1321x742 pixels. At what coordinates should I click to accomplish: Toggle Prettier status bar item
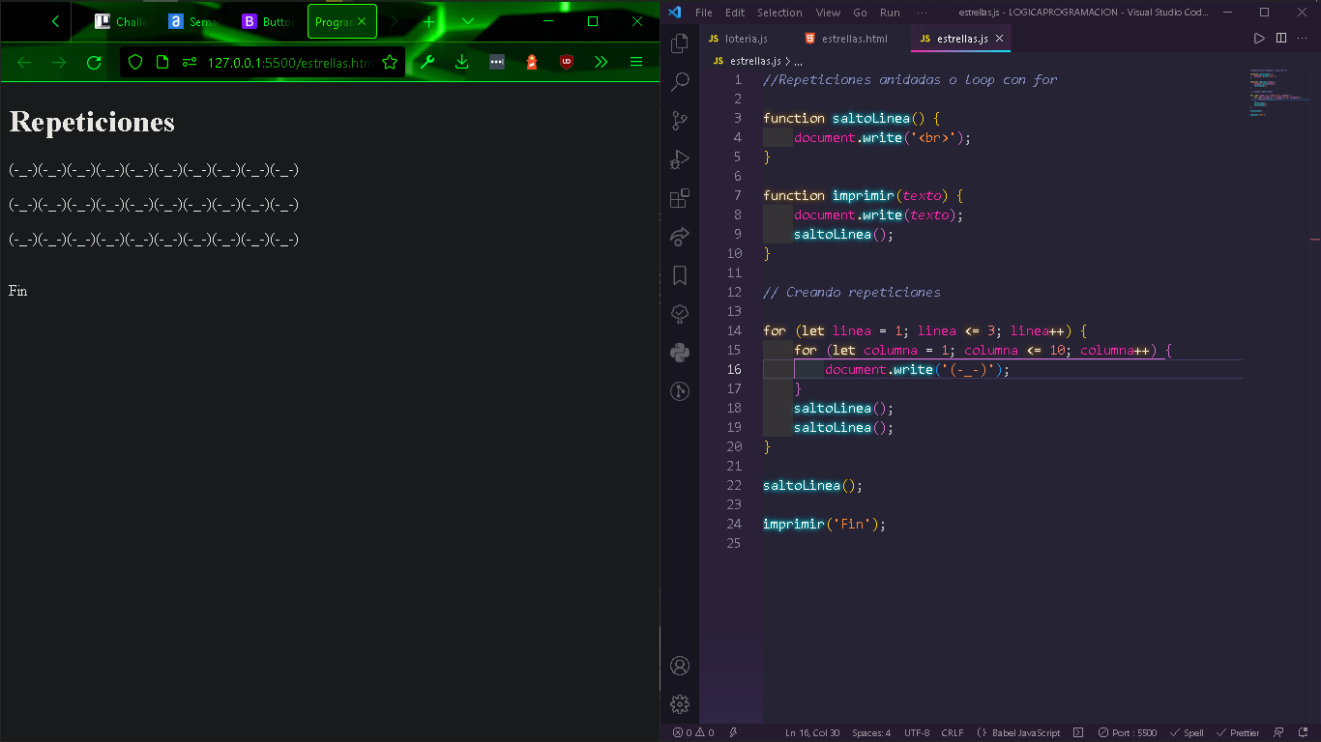pyautogui.click(x=1239, y=732)
